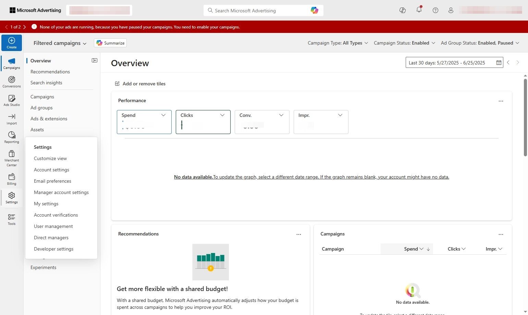Select Direct managers menu item

point(51,238)
